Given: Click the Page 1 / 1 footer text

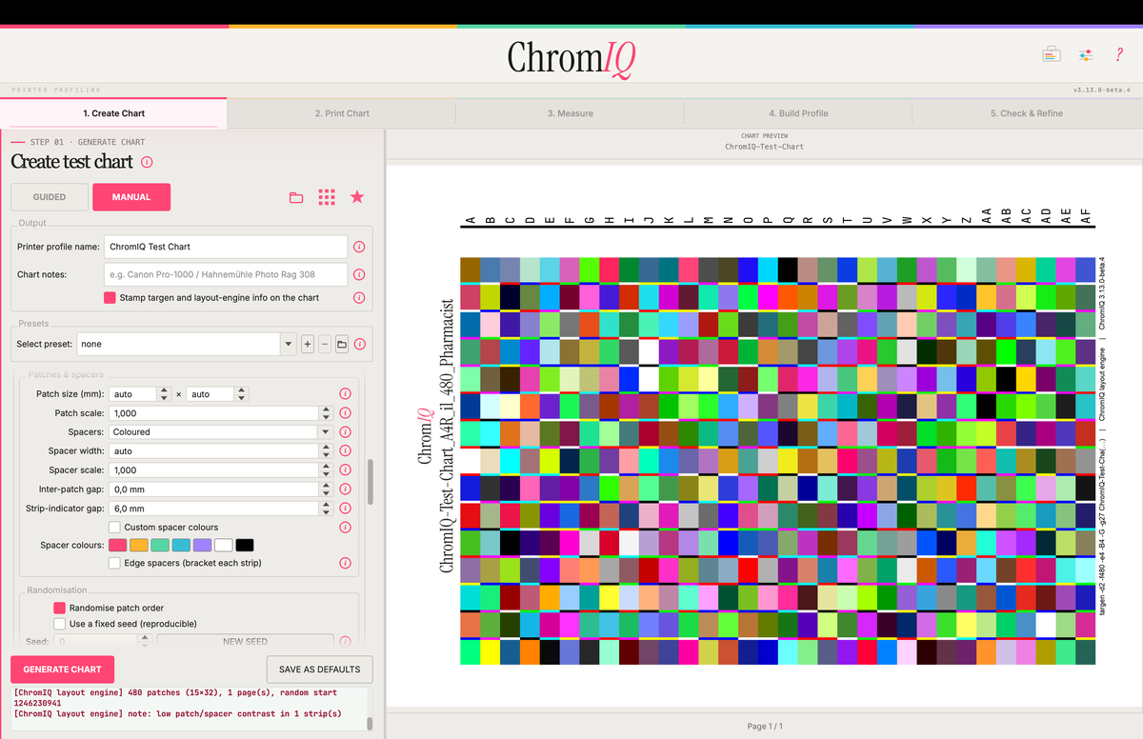Looking at the screenshot, I should click(x=765, y=727).
